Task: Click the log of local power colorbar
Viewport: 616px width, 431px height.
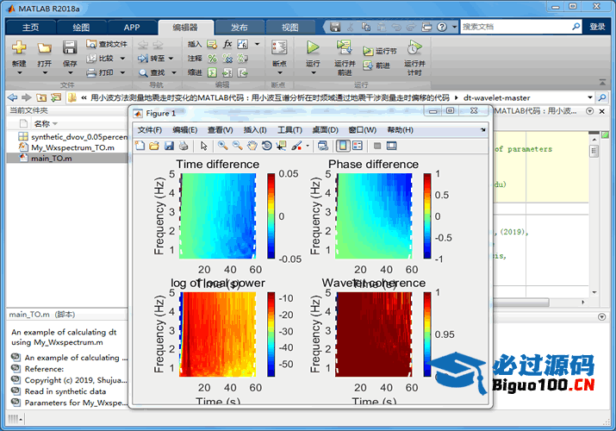Action: [271, 334]
